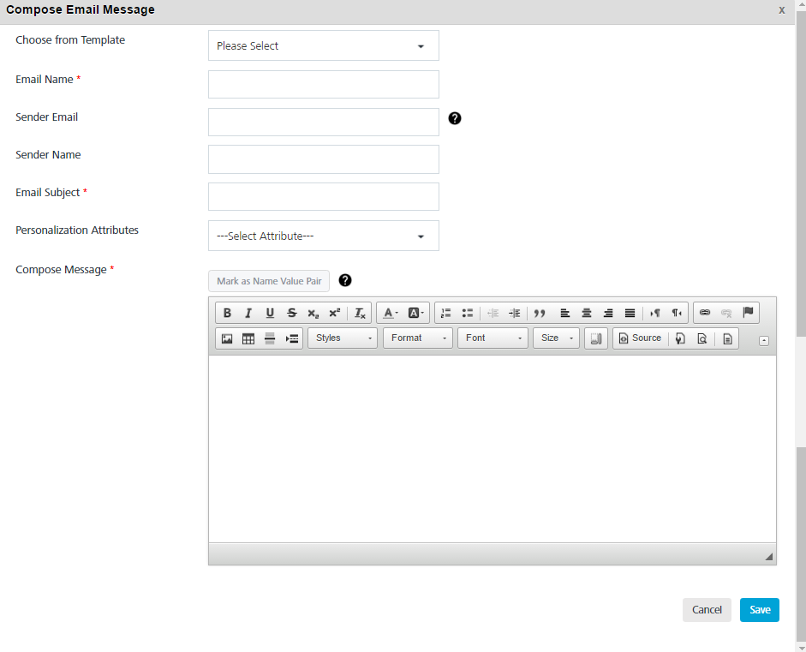Expand the Personalization Attributes dropdown
The image size is (806, 652).
[x=323, y=236]
